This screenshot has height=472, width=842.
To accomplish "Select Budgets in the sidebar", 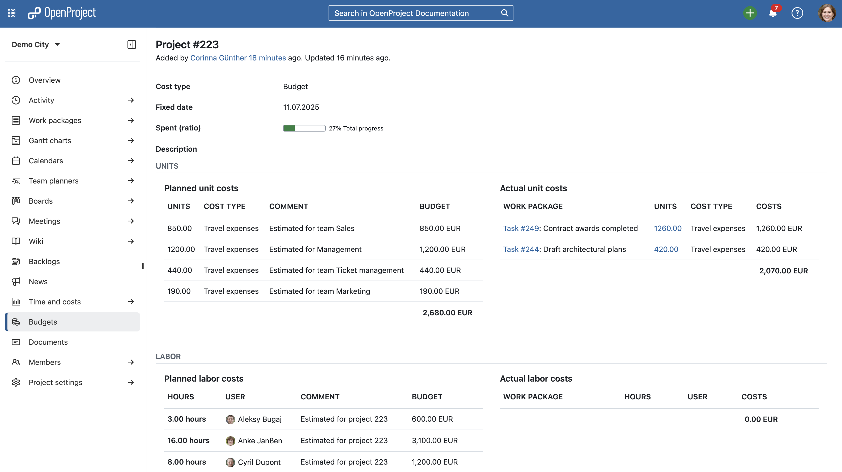I will coord(43,322).
